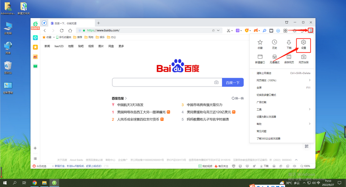Viewport: 346px width, 187px height.
Task: Open the 设置 (Settings) gear in the menu
Action: tap(303, 44)
